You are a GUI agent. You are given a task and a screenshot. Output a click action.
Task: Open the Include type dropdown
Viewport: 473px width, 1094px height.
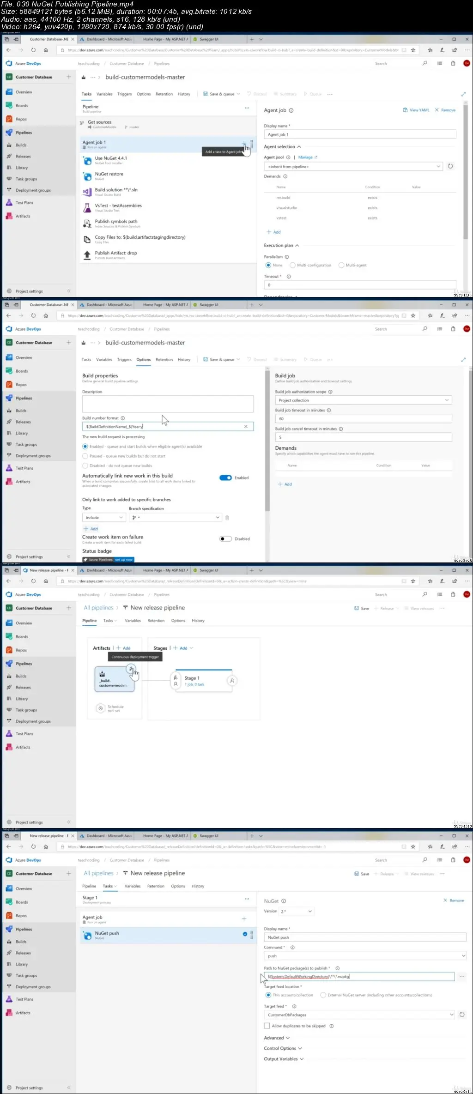coord(104,517)
